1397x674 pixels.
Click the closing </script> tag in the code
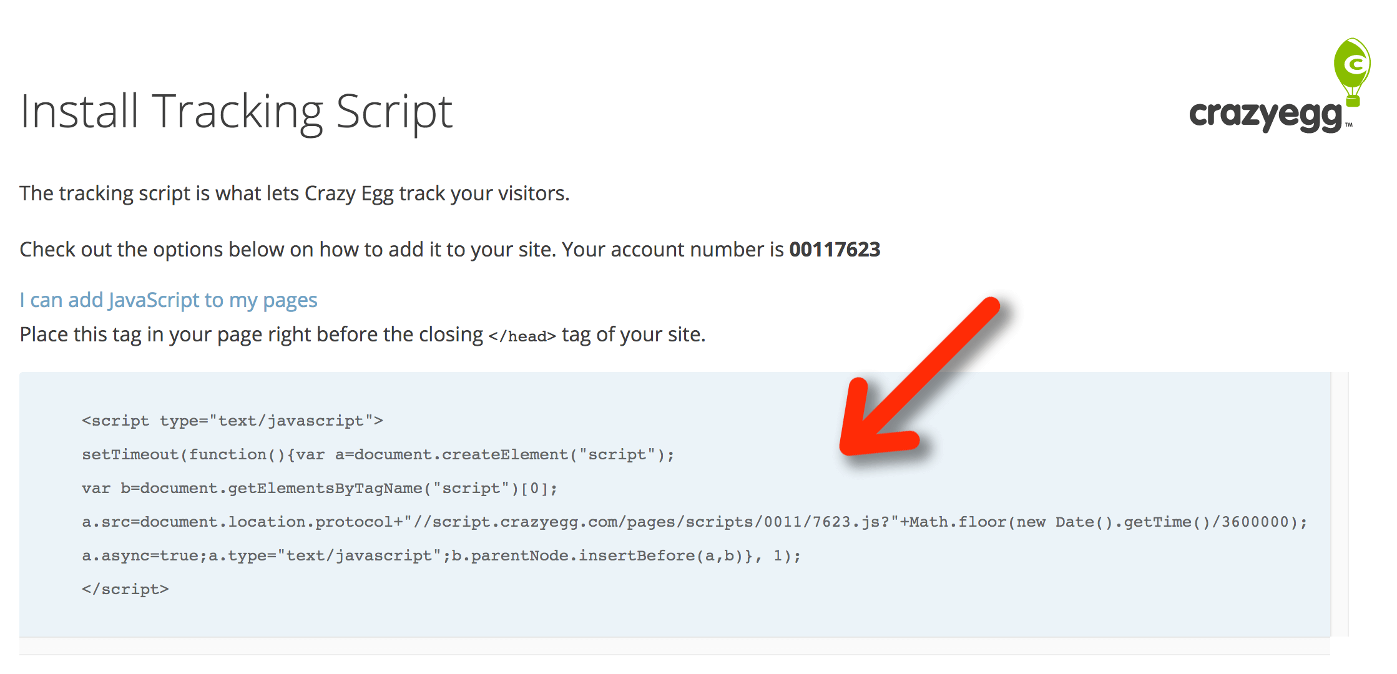pos(125,588)
